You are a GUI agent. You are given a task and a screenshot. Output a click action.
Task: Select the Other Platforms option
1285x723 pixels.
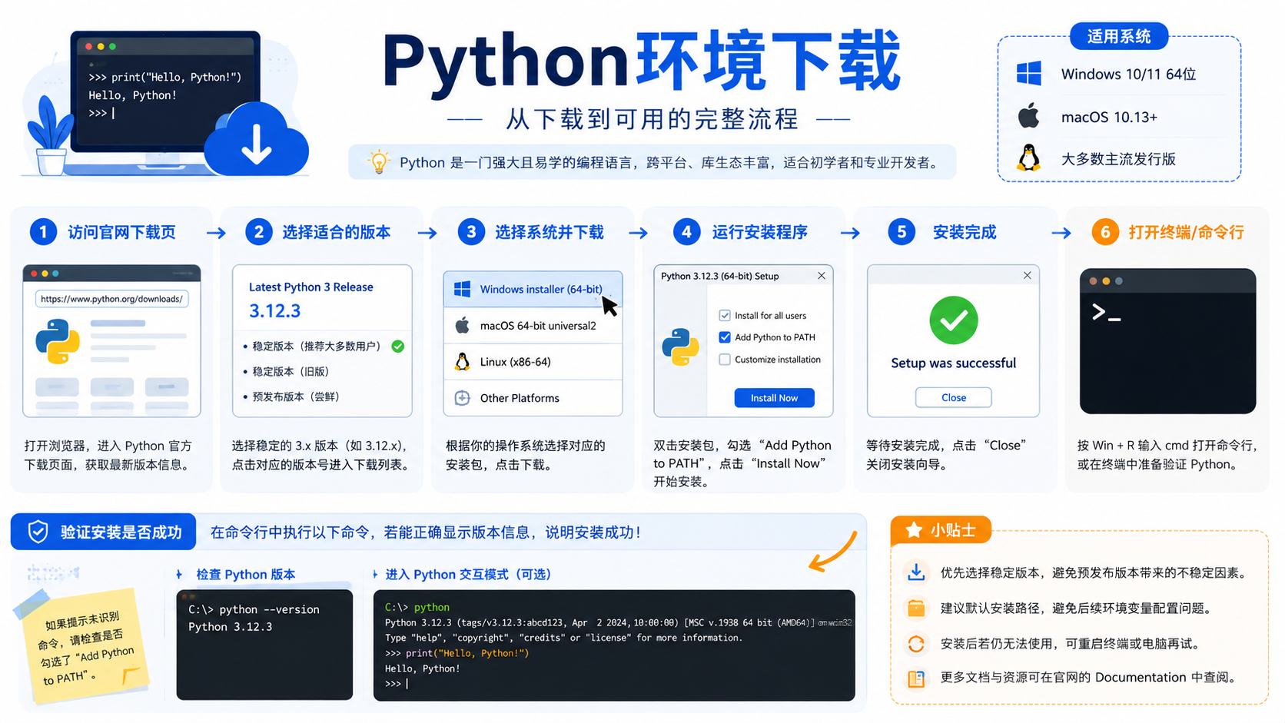[533, 398]
